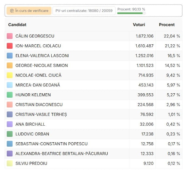Click the 'PV-uri centralizate' counter box
Screen dimensions: 188x173
click(x=84, y=11)
